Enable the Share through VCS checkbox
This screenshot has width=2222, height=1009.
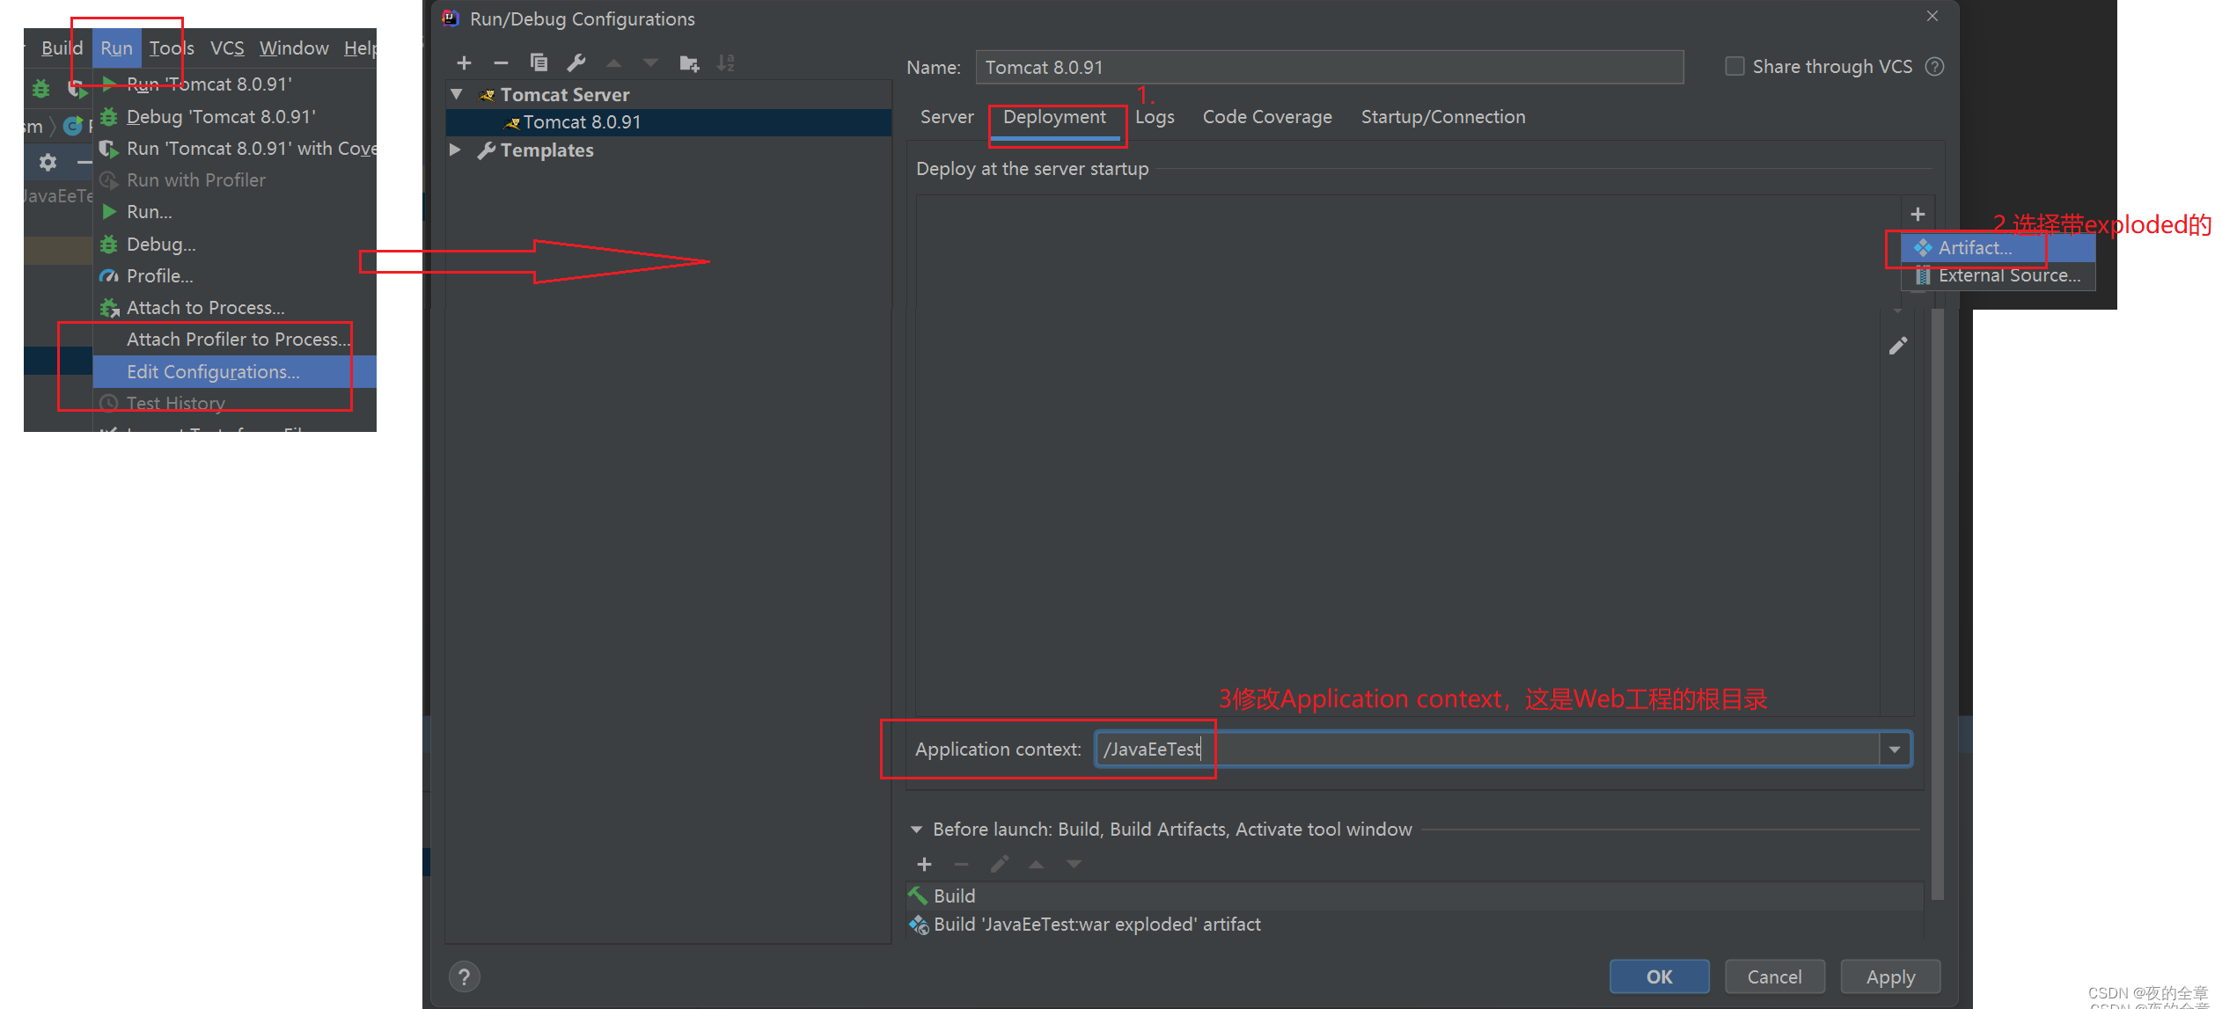pos(1734,67)
